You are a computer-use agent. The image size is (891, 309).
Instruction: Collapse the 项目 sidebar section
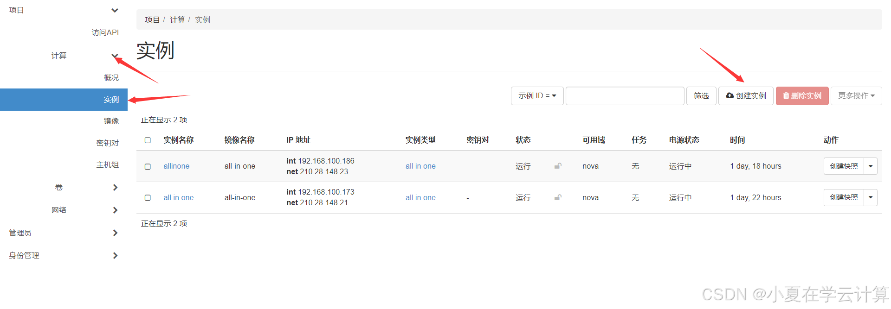pos(115,10)
